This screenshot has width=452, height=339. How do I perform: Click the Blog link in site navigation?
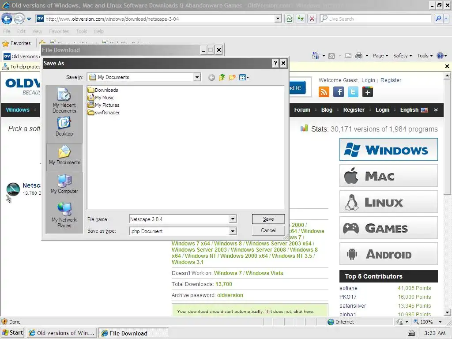click(327, 110)
